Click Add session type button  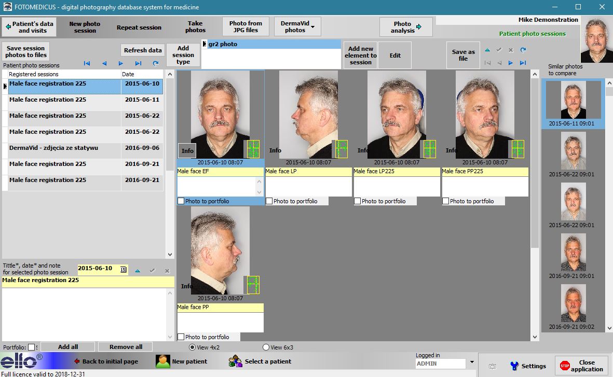183,55
